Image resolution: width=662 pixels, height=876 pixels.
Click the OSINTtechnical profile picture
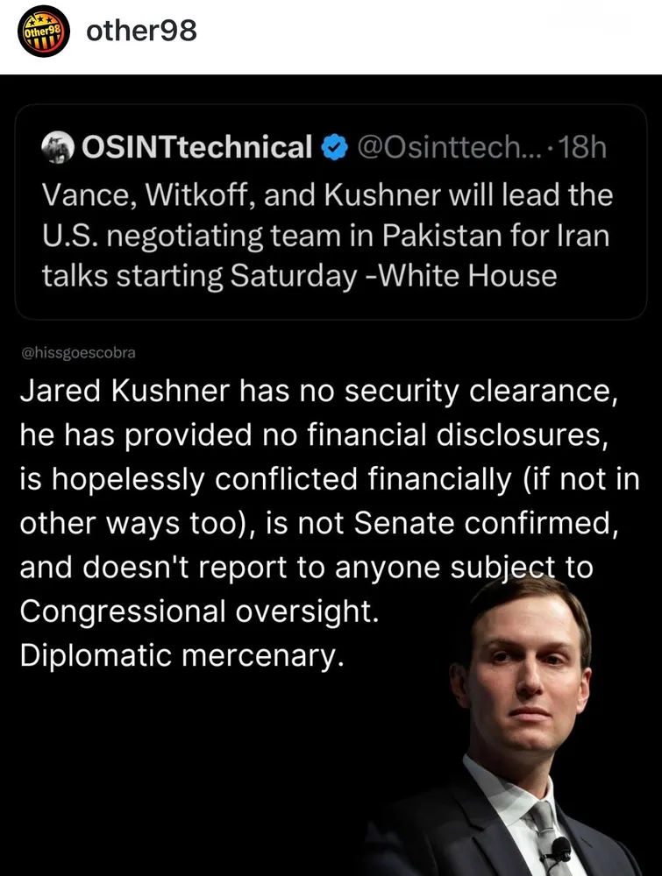[59, 148]
